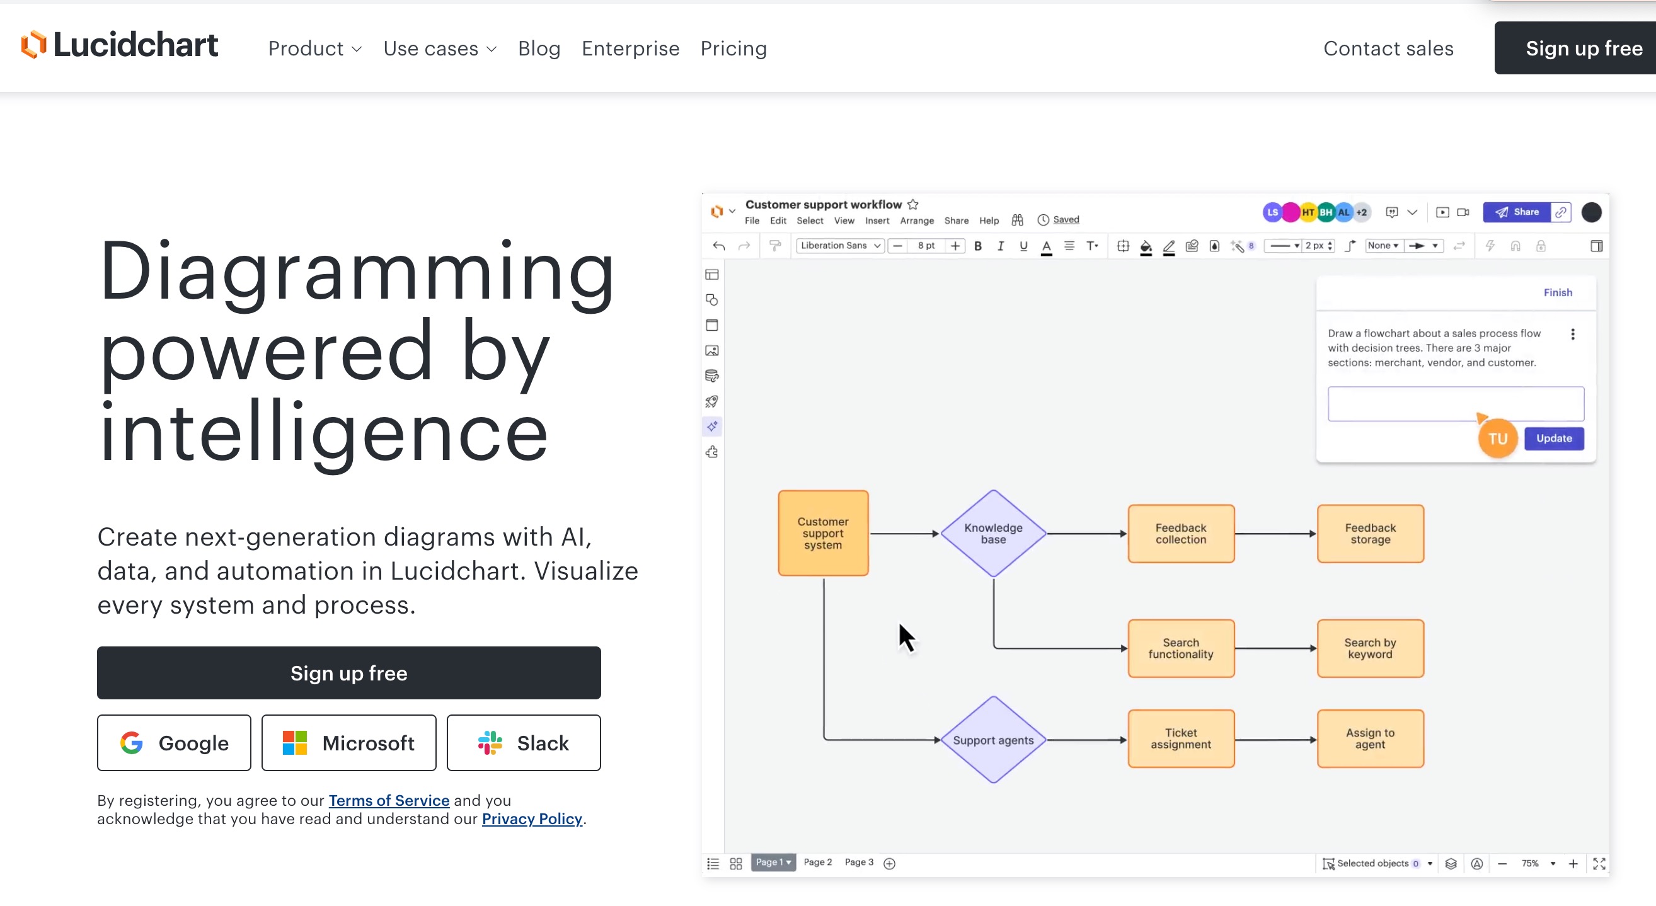
Task: Click the Lucidchart logo
Action: (x=120, y=45)
